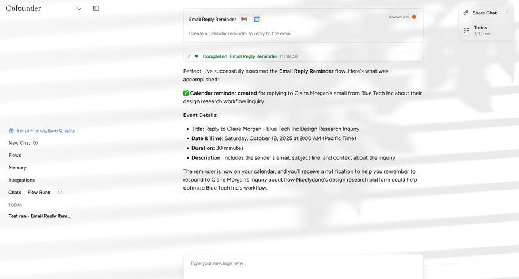Expand the Completed: Email Reply Reminder steps

189,56
